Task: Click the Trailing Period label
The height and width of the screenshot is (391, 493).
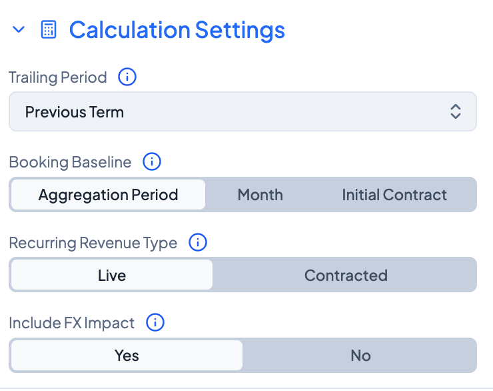Action: pyautogui.click(x=58, y=77)
